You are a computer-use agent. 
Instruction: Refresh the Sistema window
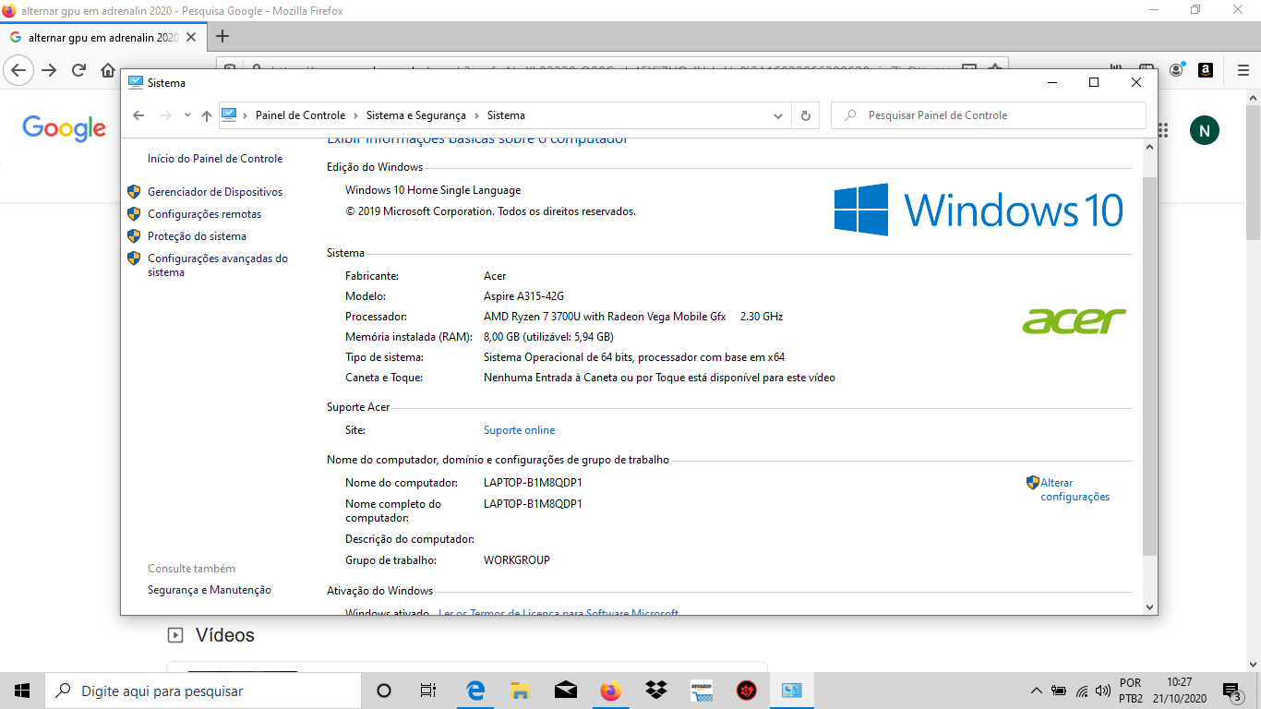[x=805, y=115]
